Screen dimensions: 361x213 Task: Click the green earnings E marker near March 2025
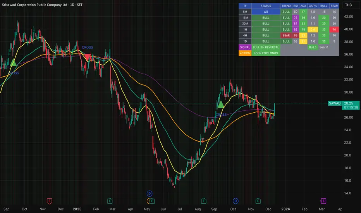(110, 200)
